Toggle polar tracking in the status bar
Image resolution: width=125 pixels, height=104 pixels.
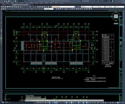[58, 103]
